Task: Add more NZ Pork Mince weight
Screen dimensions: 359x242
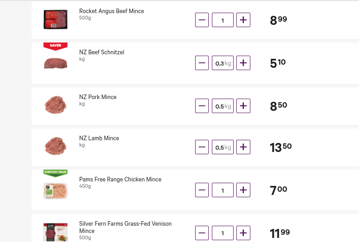Action: pos(243,106)
